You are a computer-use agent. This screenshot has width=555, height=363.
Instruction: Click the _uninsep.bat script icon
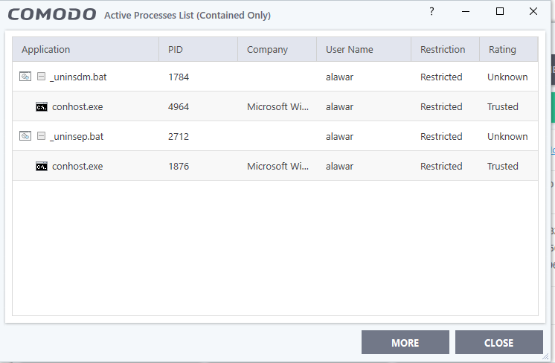click(25, 136)
